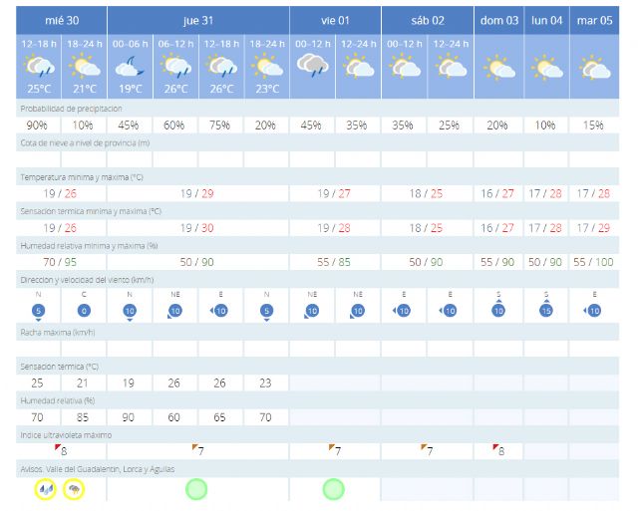Image resolution: width=638 pixels, height=511 pixels.
Task: Click the green no-warning circle under jue 31
Action: pos(196,489)
